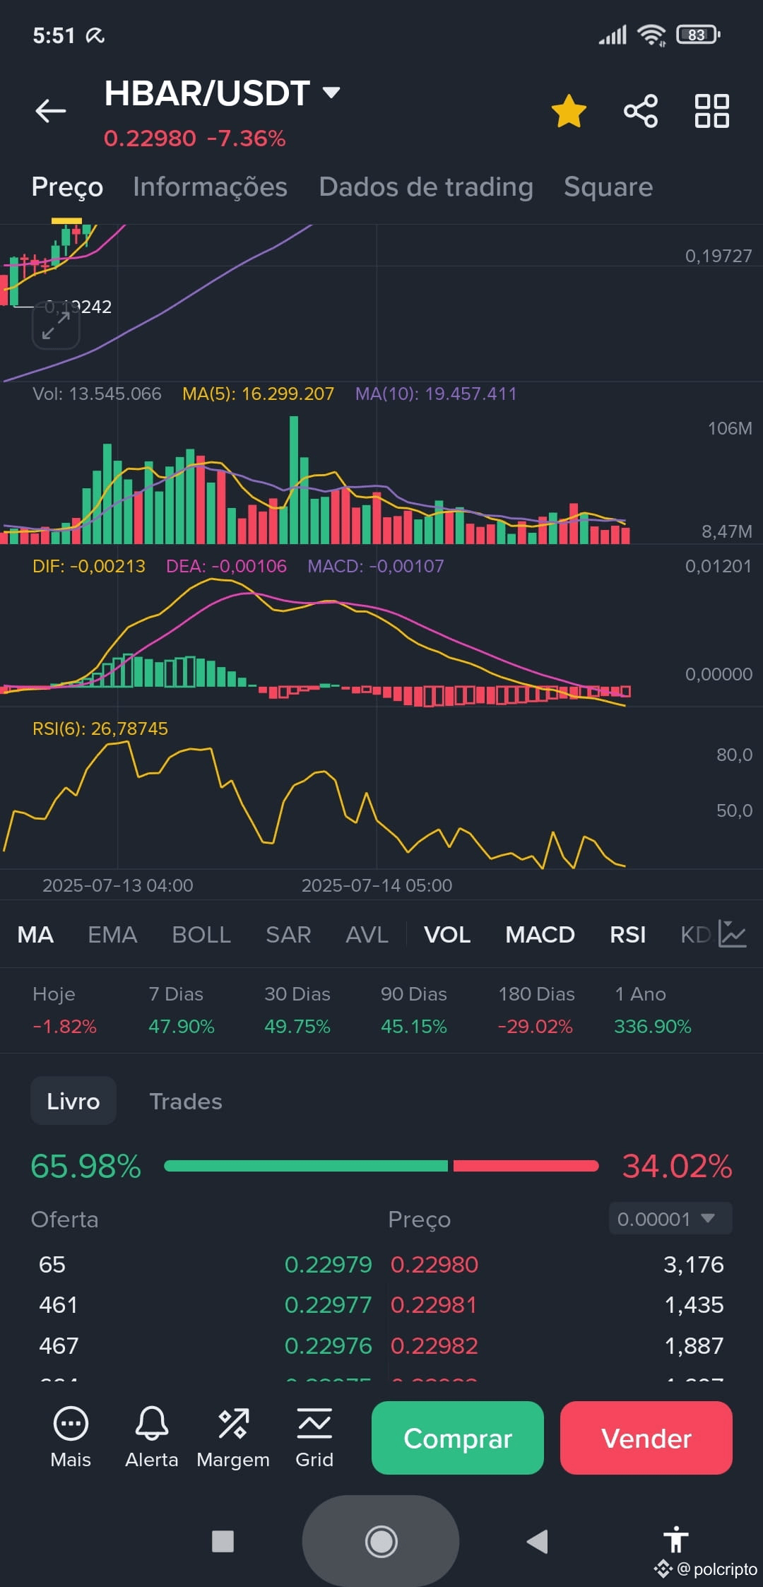Tap the battery status icon
The height and width of the screenshot is (1587, 763).
click(698, 35)
